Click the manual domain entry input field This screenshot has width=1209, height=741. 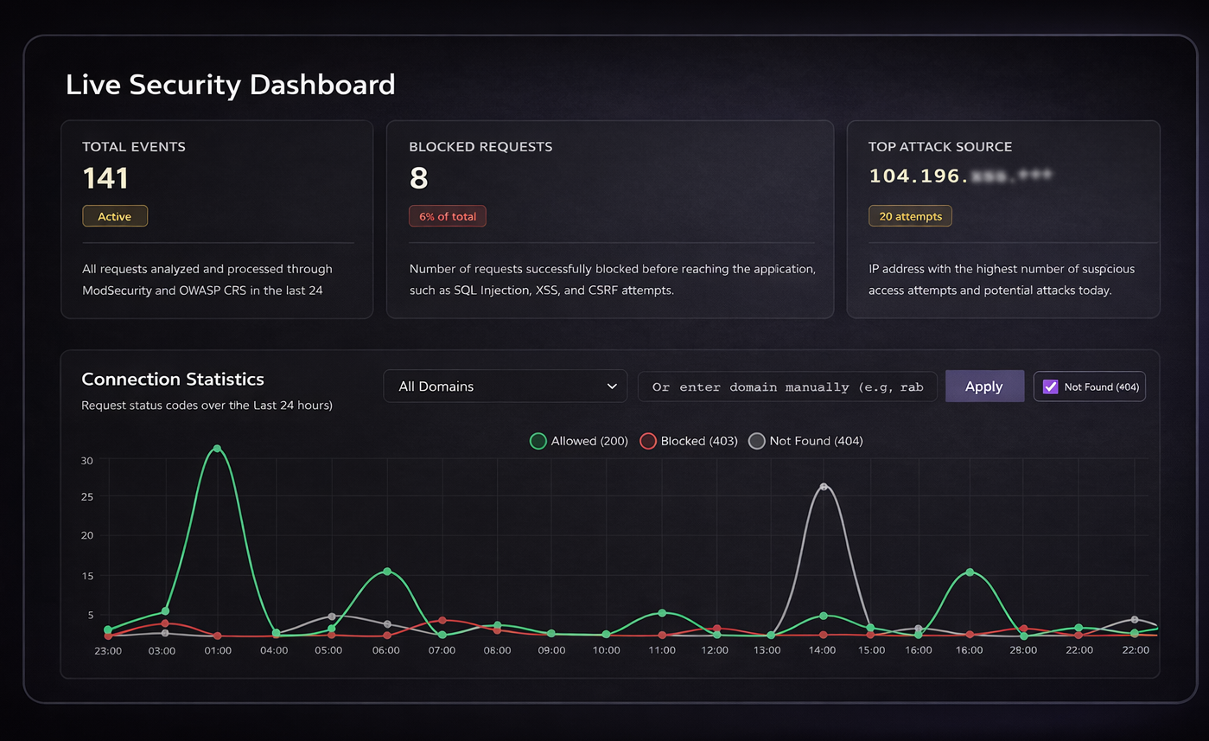(786, 386)
